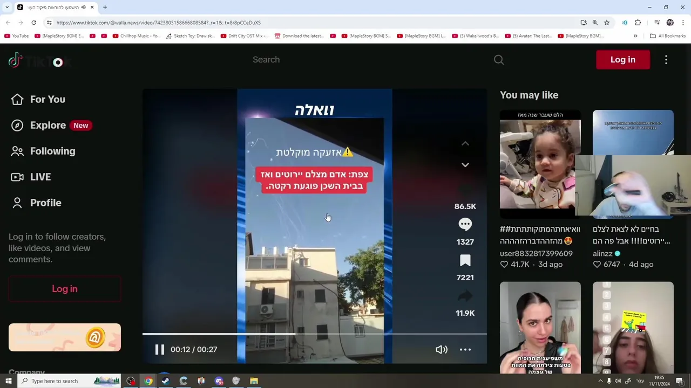Open the sky video thumbnail by alinzz
Screen dimensions: 691x388
[633, 132]
